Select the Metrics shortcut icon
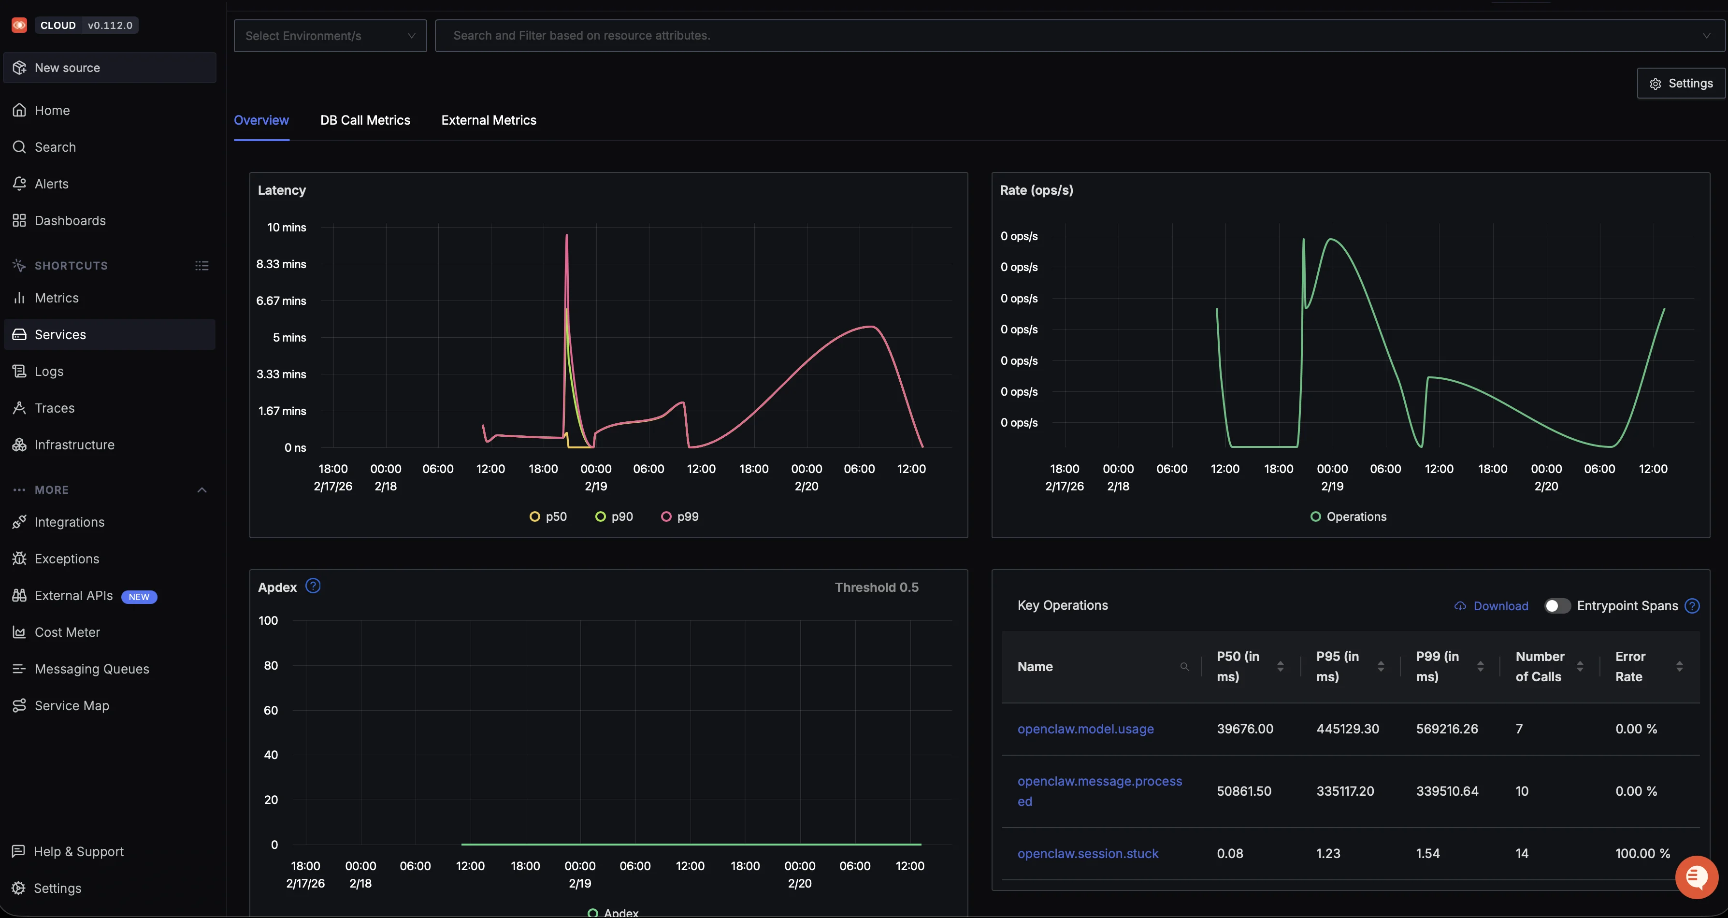The width and height of the screenshot is (1728, 918). [19, 297]
